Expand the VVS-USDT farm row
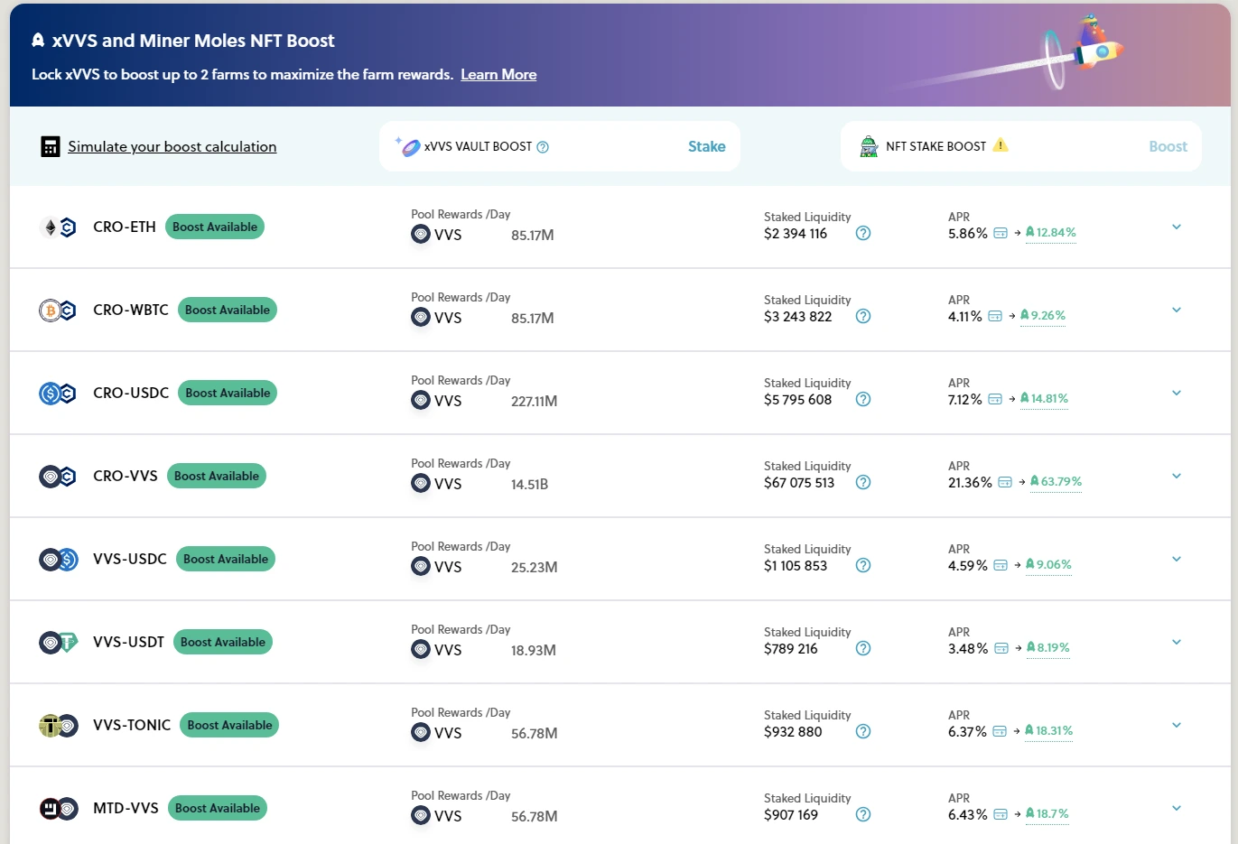This screenshot has width=1238, height=844. [1177, 643]
